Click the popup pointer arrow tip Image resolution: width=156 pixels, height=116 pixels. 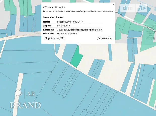[78, 45]
